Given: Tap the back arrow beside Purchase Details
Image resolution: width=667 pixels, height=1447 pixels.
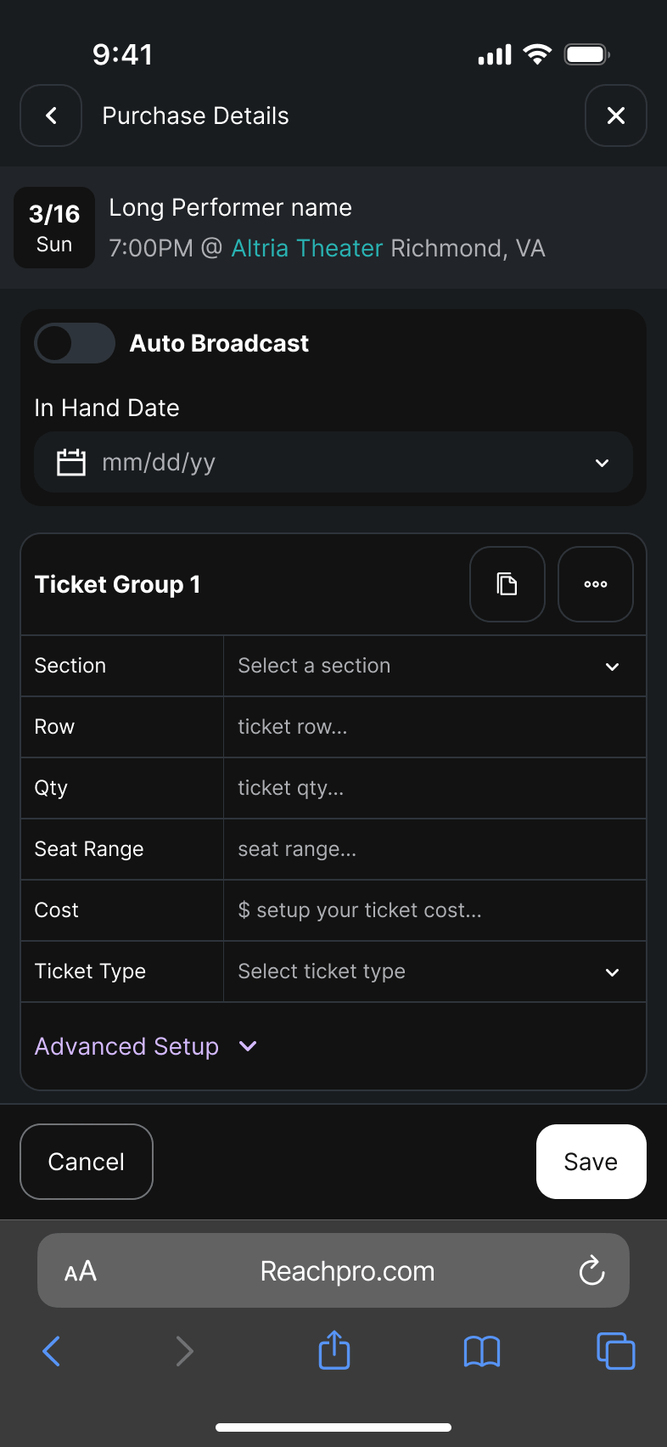Looking at the screenshot, I should 51,115.
